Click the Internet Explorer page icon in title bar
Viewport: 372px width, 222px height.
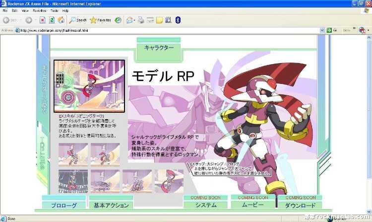pos(3,3)
